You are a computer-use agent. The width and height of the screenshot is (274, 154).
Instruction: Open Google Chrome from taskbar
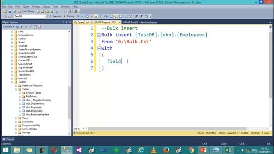coord(191,150)
